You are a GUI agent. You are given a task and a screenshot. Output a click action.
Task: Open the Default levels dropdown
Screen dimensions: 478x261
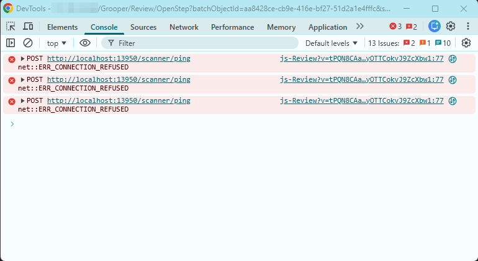(331, 43)
